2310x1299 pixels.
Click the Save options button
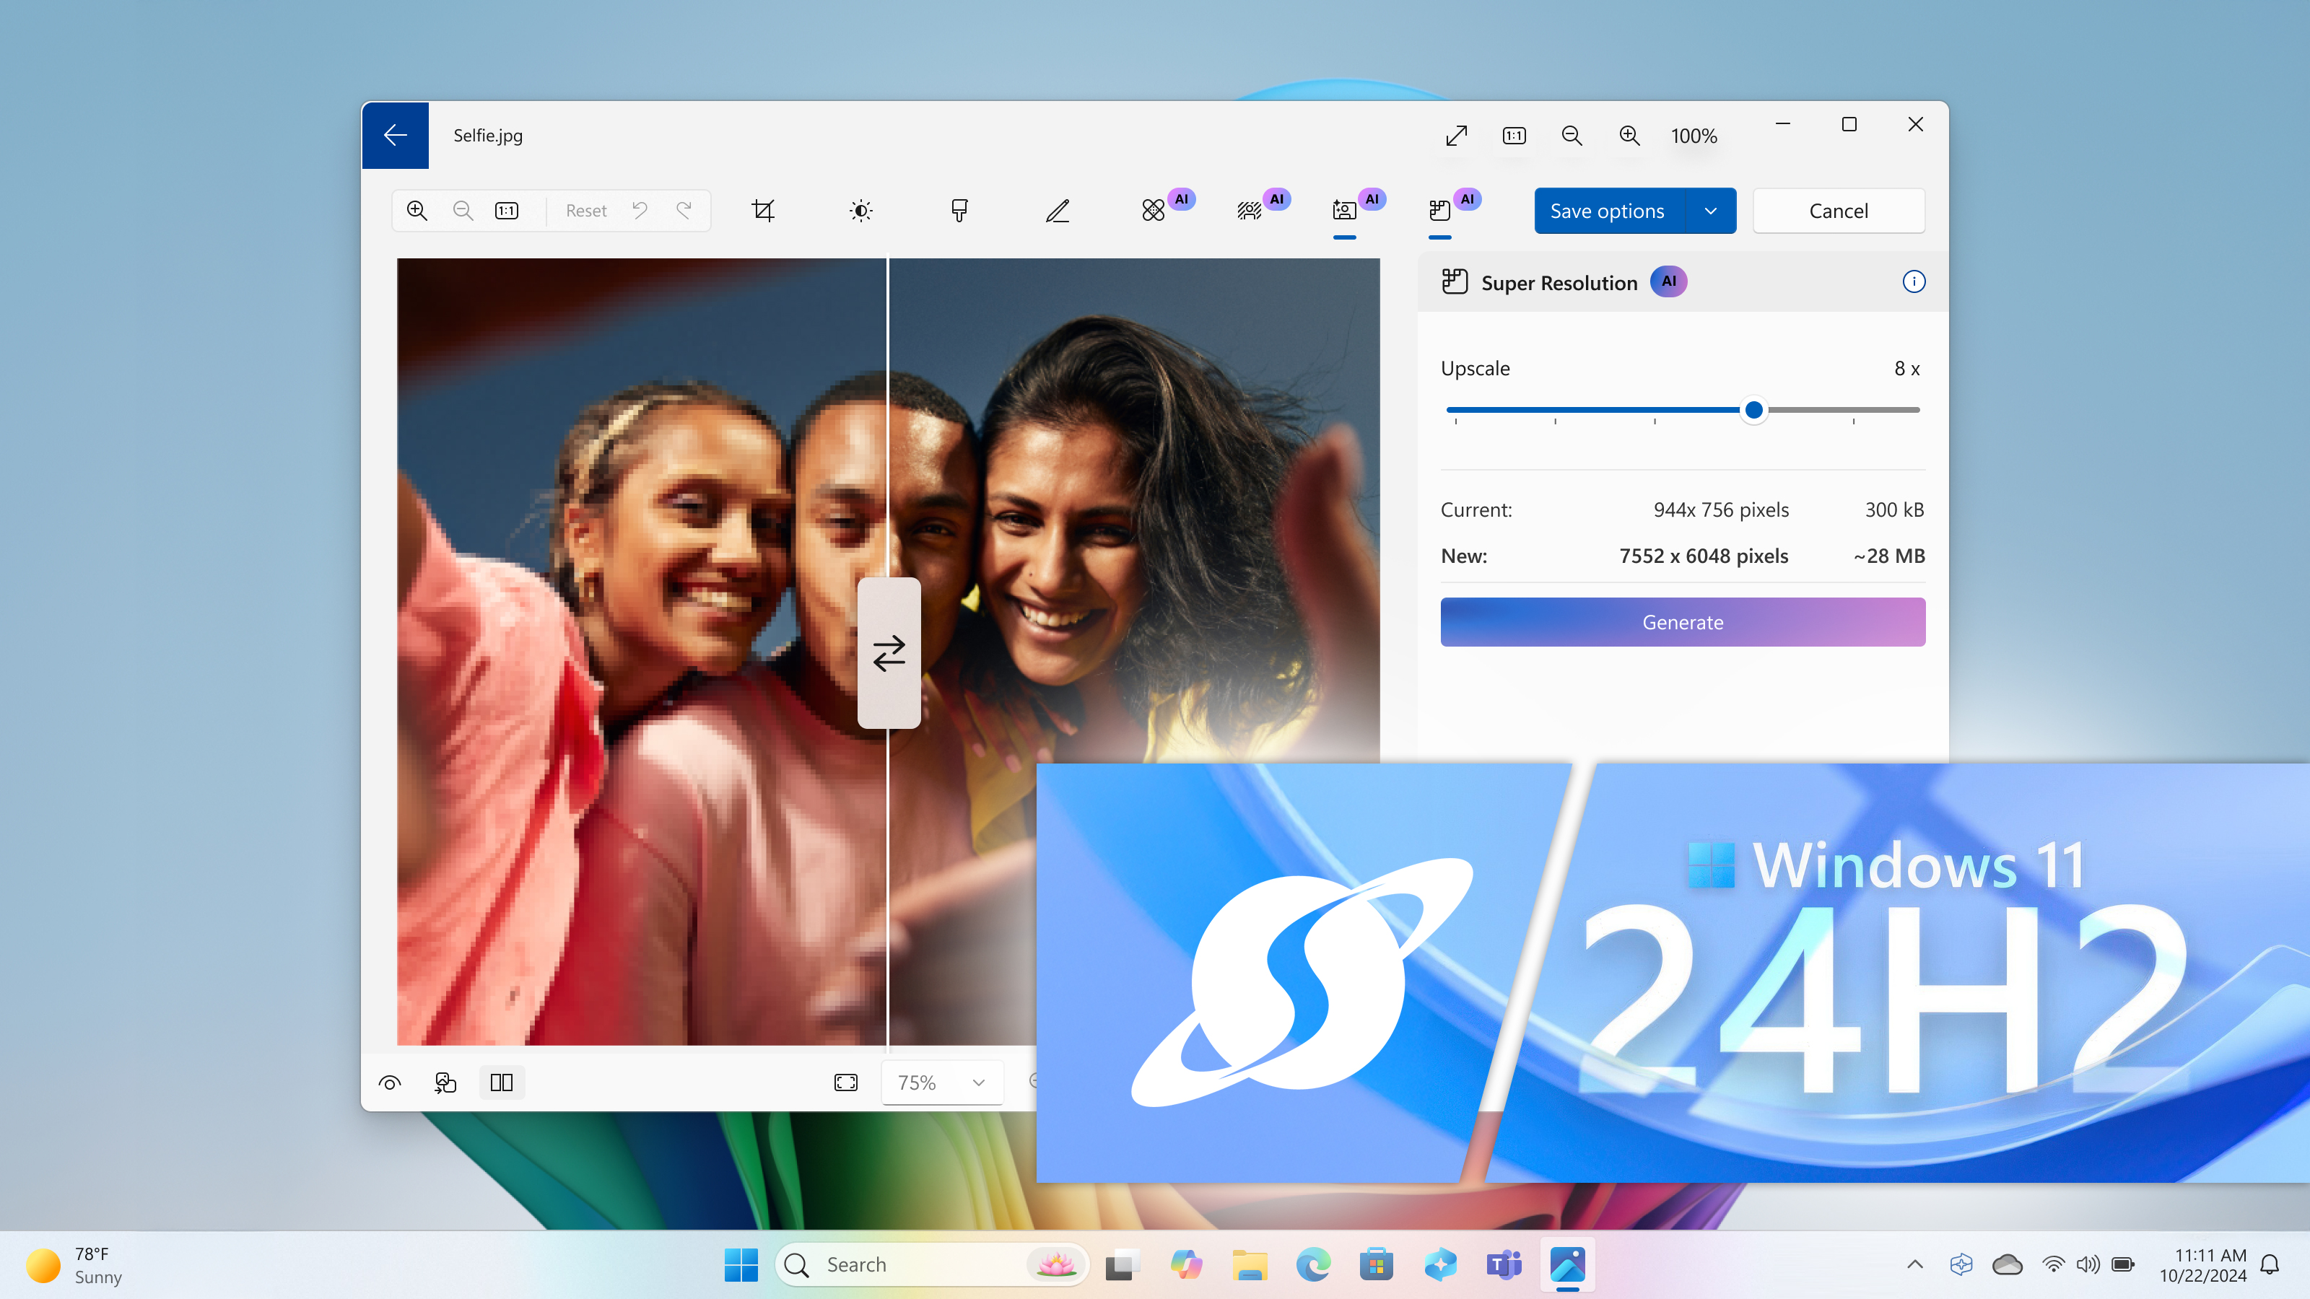[1608, 211]
